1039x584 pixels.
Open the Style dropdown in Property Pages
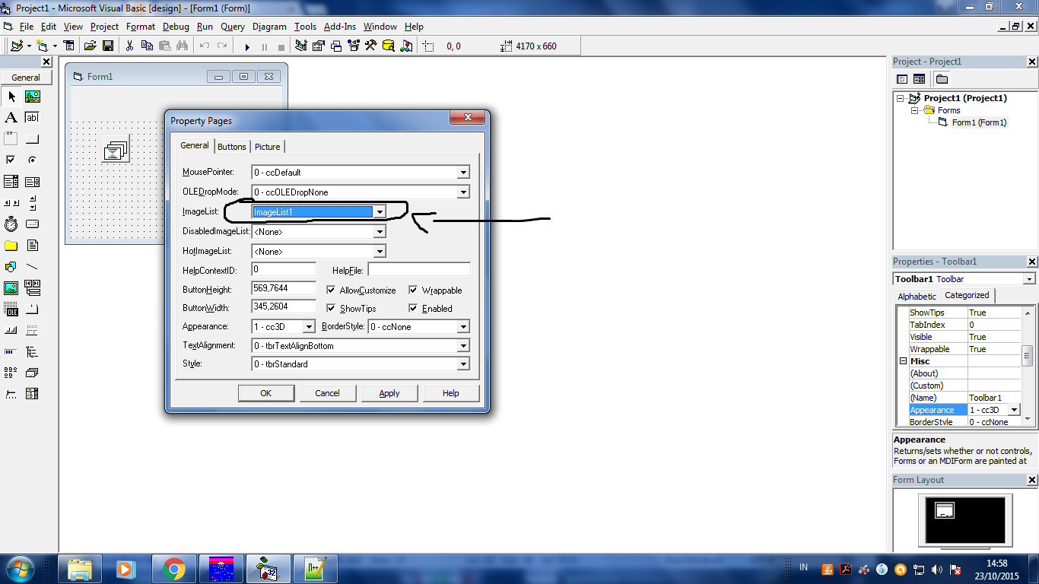462,363
